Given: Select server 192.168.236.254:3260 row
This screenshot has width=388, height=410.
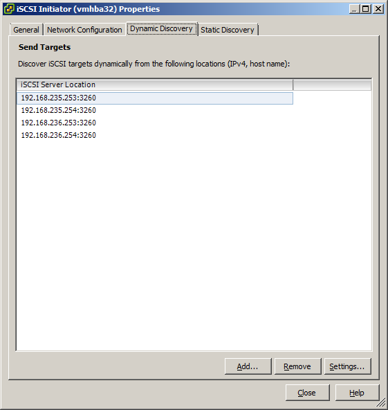Looking at the screenshot, I should pyautogui.click(x=155, y=135).
